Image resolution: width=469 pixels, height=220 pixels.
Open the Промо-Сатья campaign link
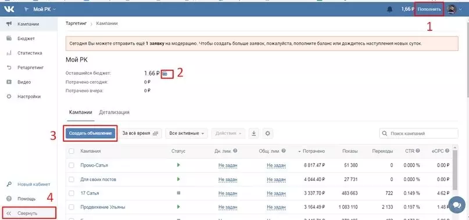click(x=94, y=165)
